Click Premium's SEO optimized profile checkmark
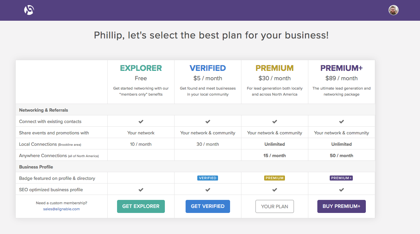420x234 pixels. [275, 190]
